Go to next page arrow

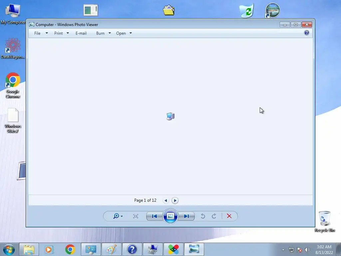click(175, 200)
